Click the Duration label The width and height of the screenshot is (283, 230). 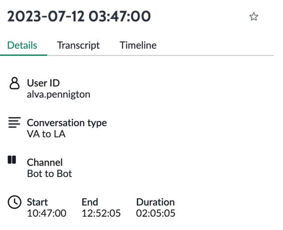[155, 202]
